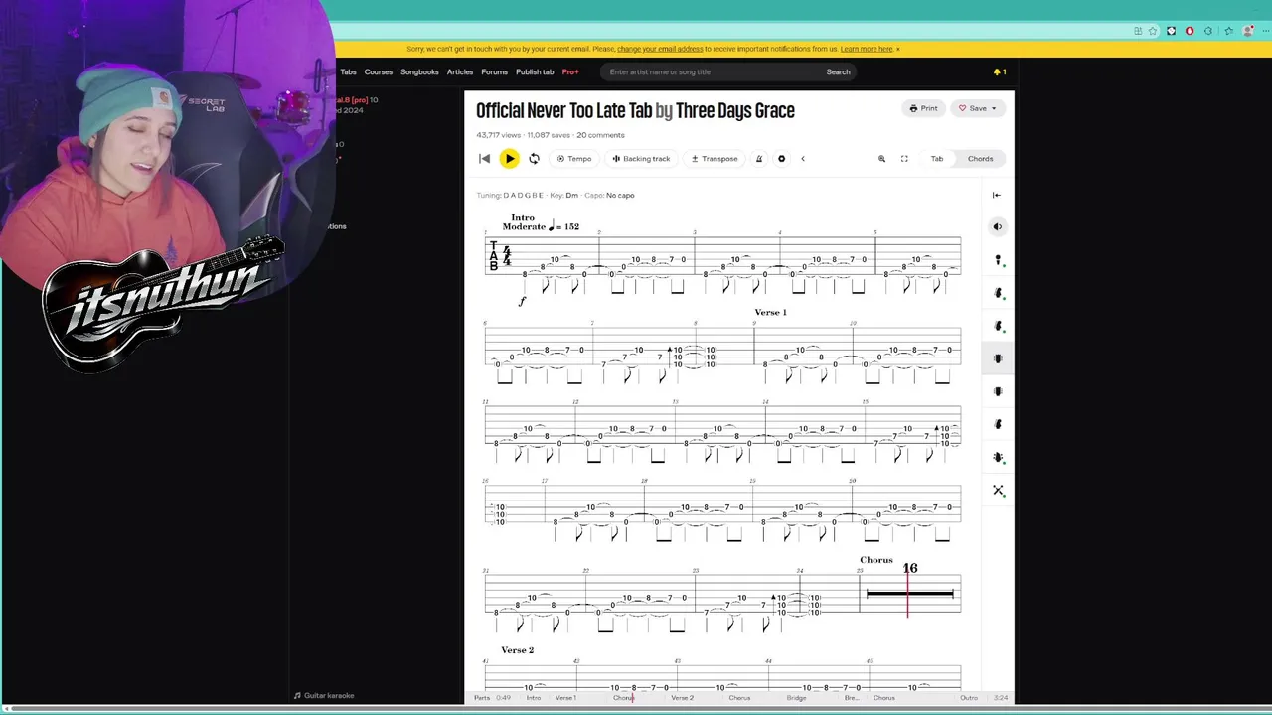This screenshot has height=715, width=1272.
Task: Open the browser extensions puzzle icon
Action: (x=1208, y=31)
